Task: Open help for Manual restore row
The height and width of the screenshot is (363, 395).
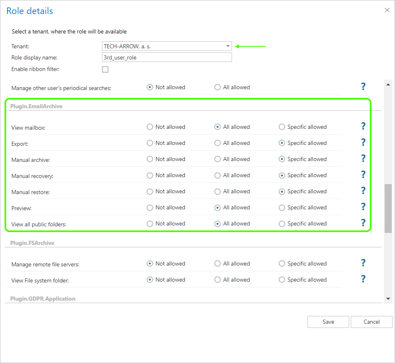Action: 363,191
